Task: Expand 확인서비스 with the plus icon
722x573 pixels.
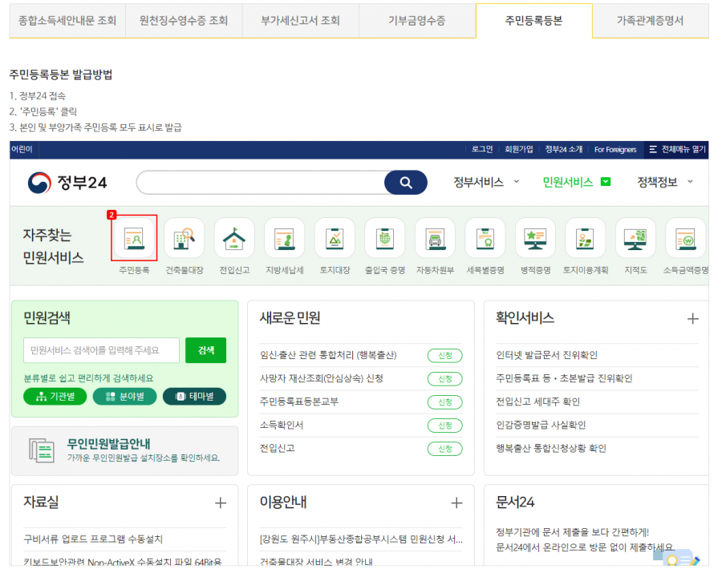Action: (x=692, y=319)
